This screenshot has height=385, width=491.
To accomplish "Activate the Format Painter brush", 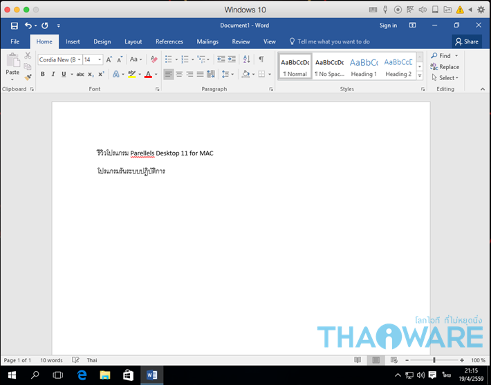I will pos(28,77).
